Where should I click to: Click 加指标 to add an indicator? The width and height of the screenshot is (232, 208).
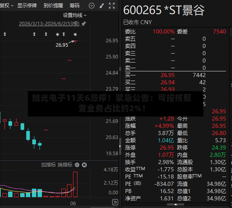pos(48,165)
